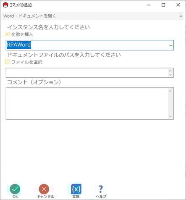The image size is (186, 200).
Task: Click the RPAWord instance name field
Action: pyautogui.click(x=90, y=45)
